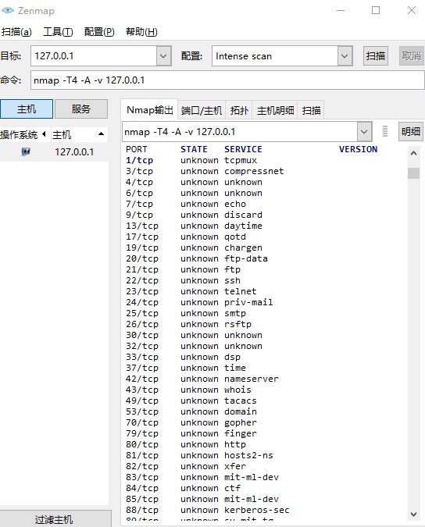The image size is (425, 527).
Task: Click the 过滤主机 filter hosts button
Action: [x=54, y=520]
